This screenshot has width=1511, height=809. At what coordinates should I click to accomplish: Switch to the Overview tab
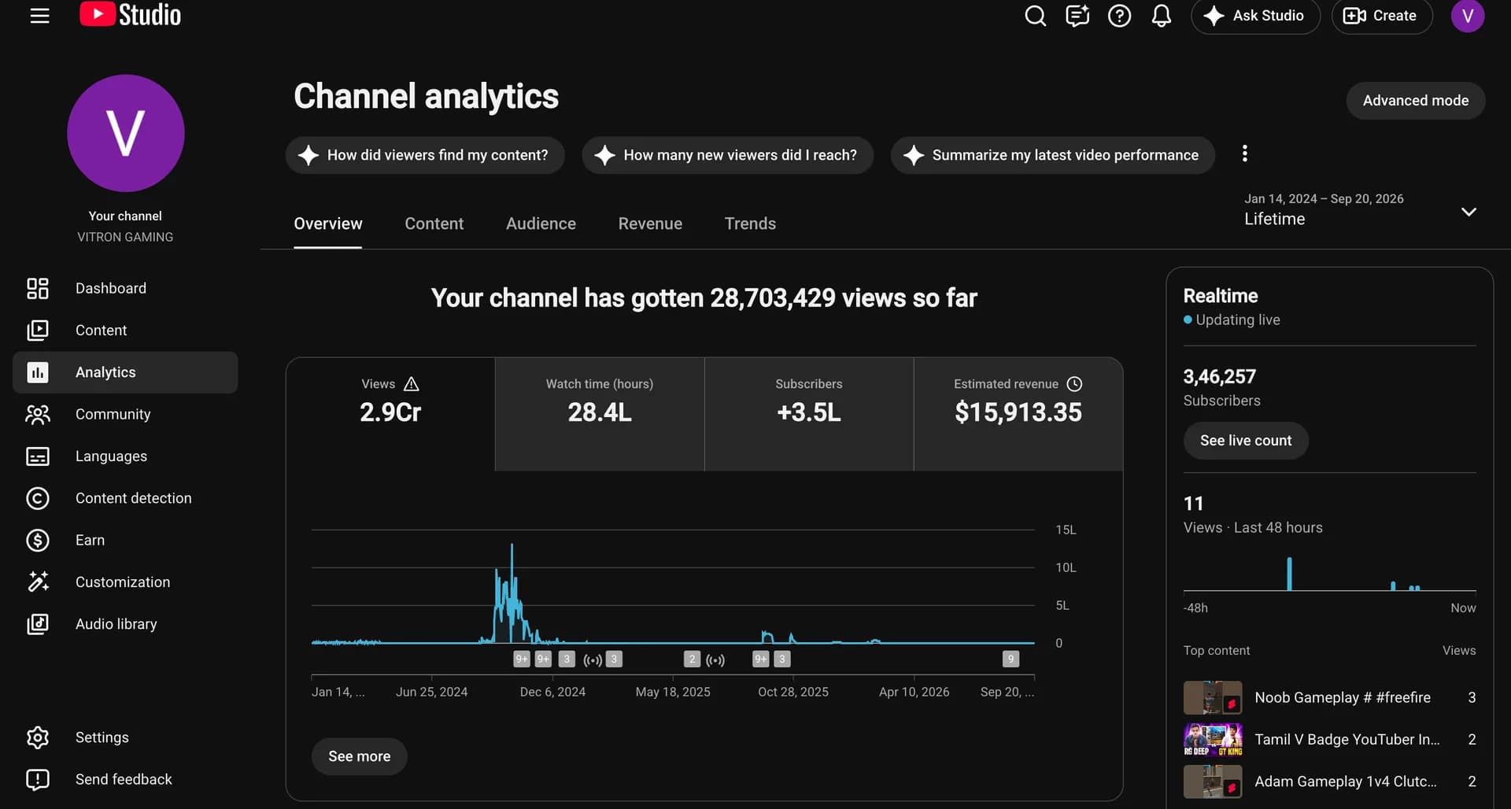point(328,223)
